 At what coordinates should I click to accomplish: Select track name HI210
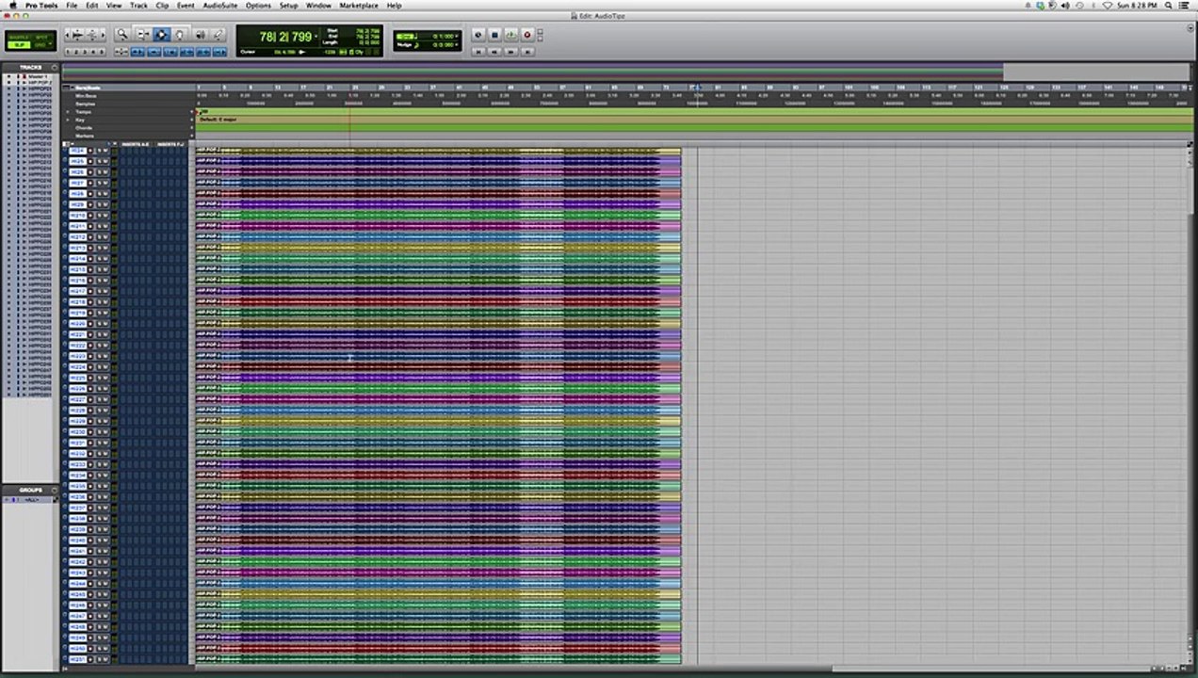point(77,216)
